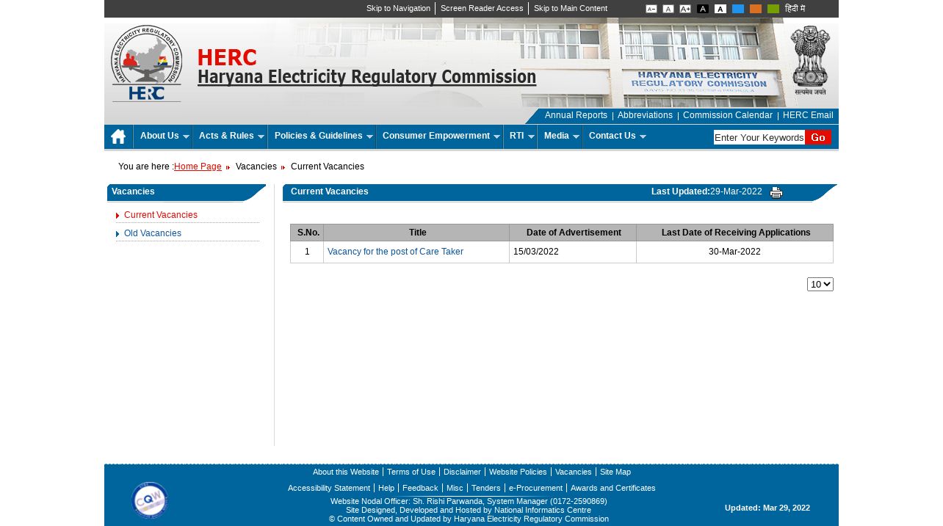943x526 pixels.
Task: Open Feedback footer link
Action: tap(420, 488)
